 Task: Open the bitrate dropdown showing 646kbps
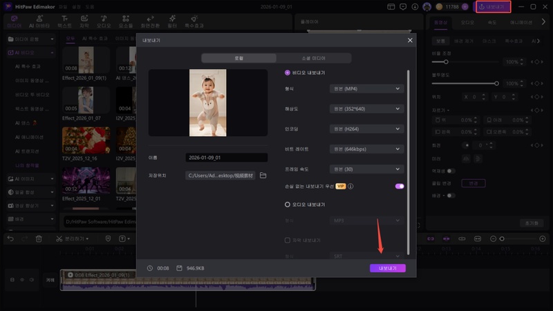tap(366, 149)
